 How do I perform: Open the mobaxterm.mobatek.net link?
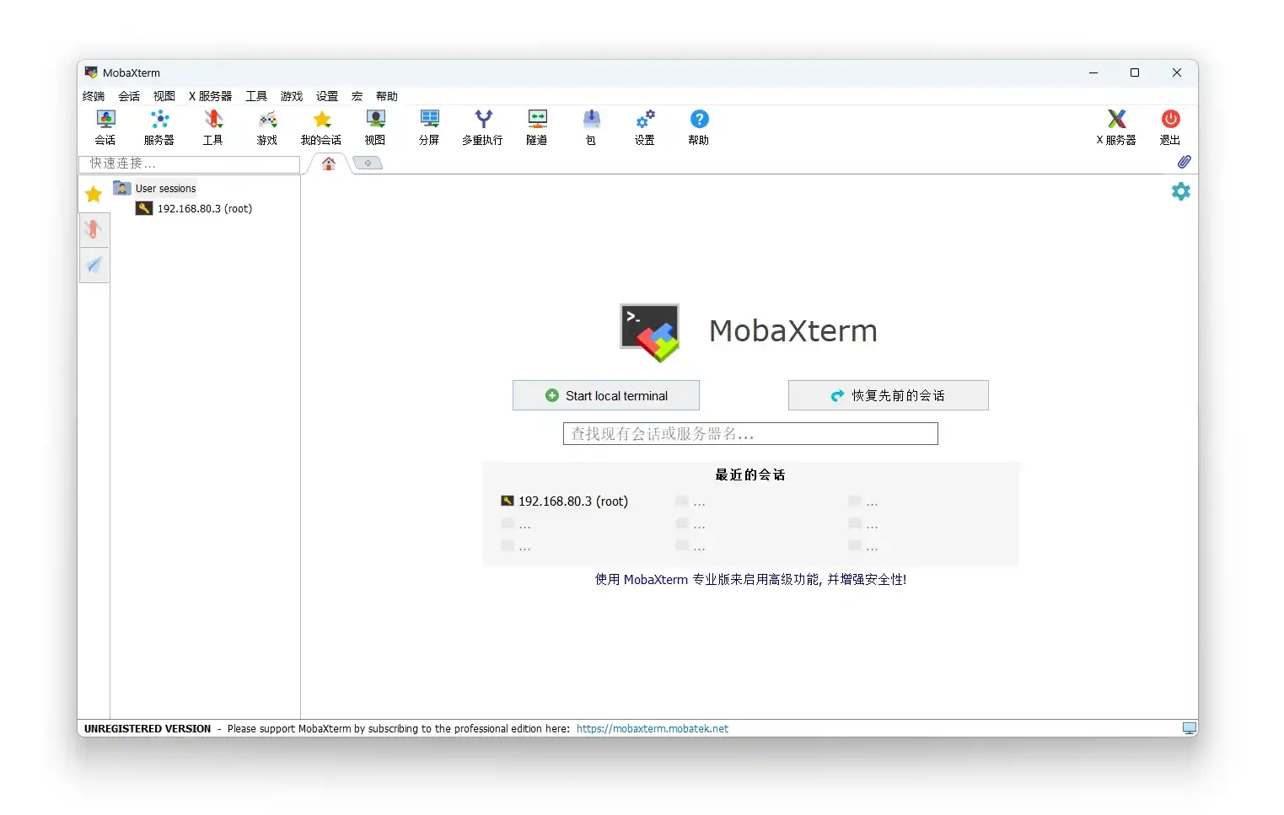653,729
